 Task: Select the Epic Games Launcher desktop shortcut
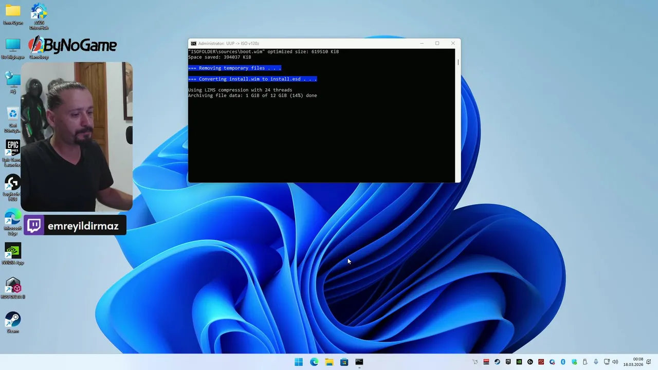[x=12, y=154]
